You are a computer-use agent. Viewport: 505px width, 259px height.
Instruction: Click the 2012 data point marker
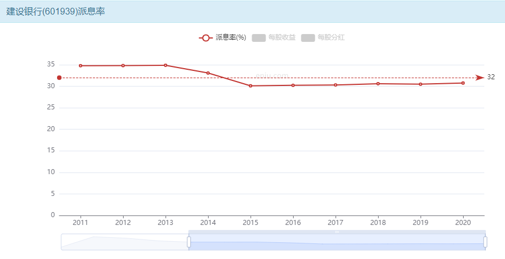[123, 65]
